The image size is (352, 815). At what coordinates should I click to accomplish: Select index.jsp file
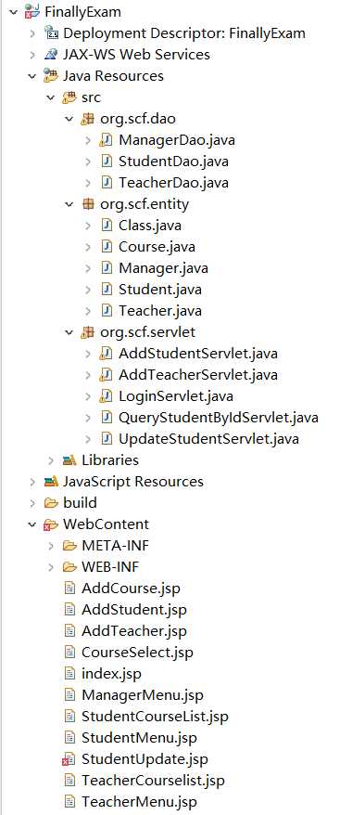click(111, 674)
